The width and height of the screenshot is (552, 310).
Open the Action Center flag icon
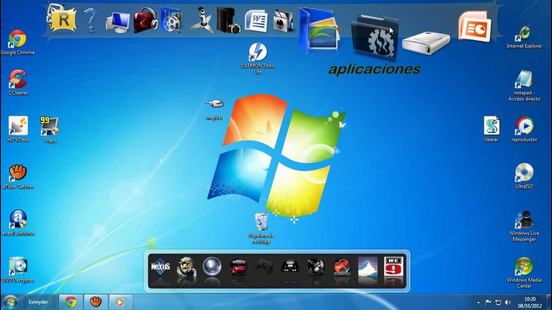pos(488,302)
